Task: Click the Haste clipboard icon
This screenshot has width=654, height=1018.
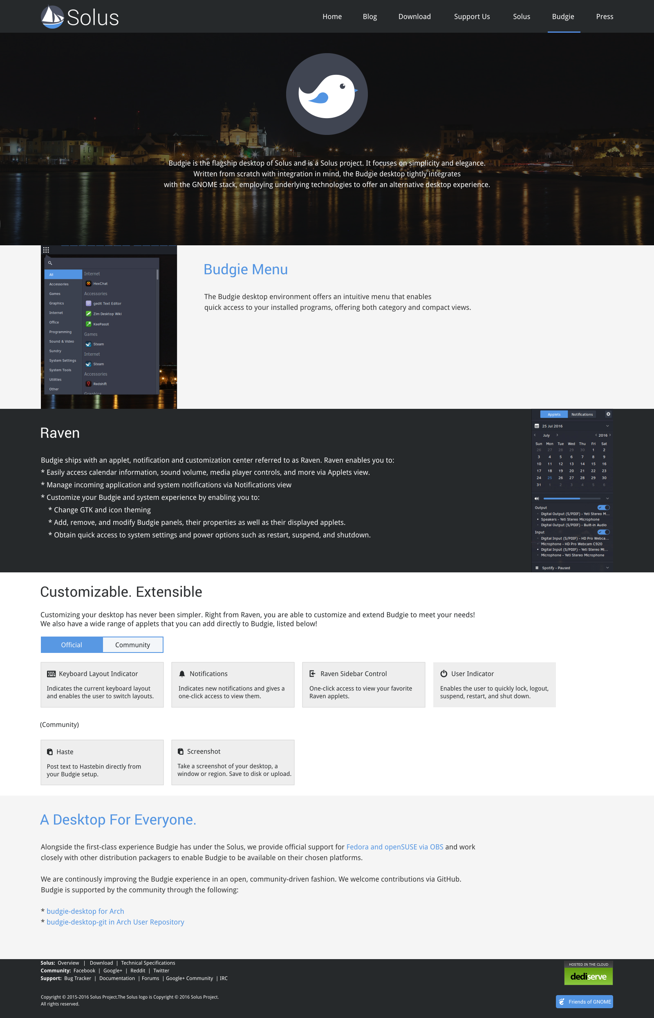Action: click(50, 752)
